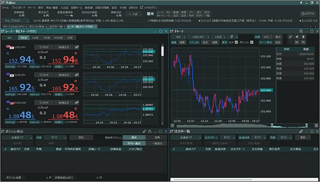Select the 60分足 timeframe in rate list
The height and width of the screenshot is (182, 320).
point(58,37)
